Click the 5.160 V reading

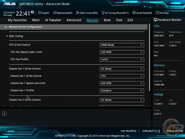coord(173,104)
